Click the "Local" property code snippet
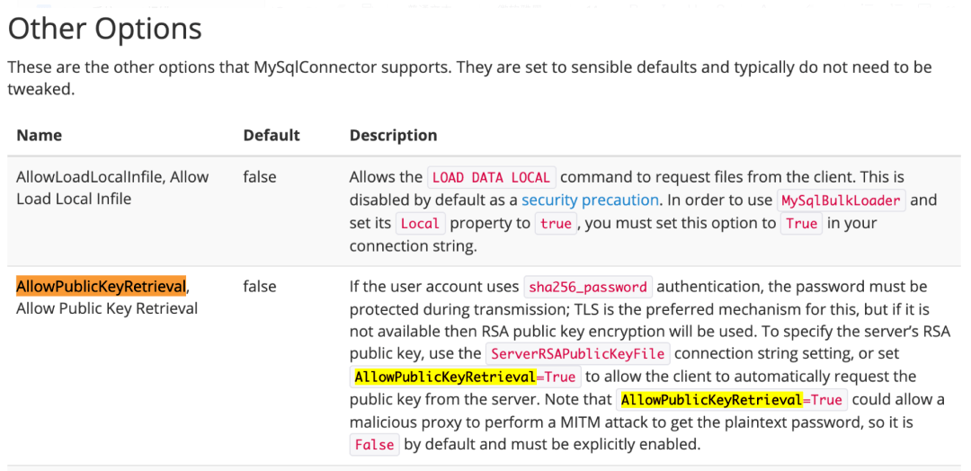 (x=420, y=224)
